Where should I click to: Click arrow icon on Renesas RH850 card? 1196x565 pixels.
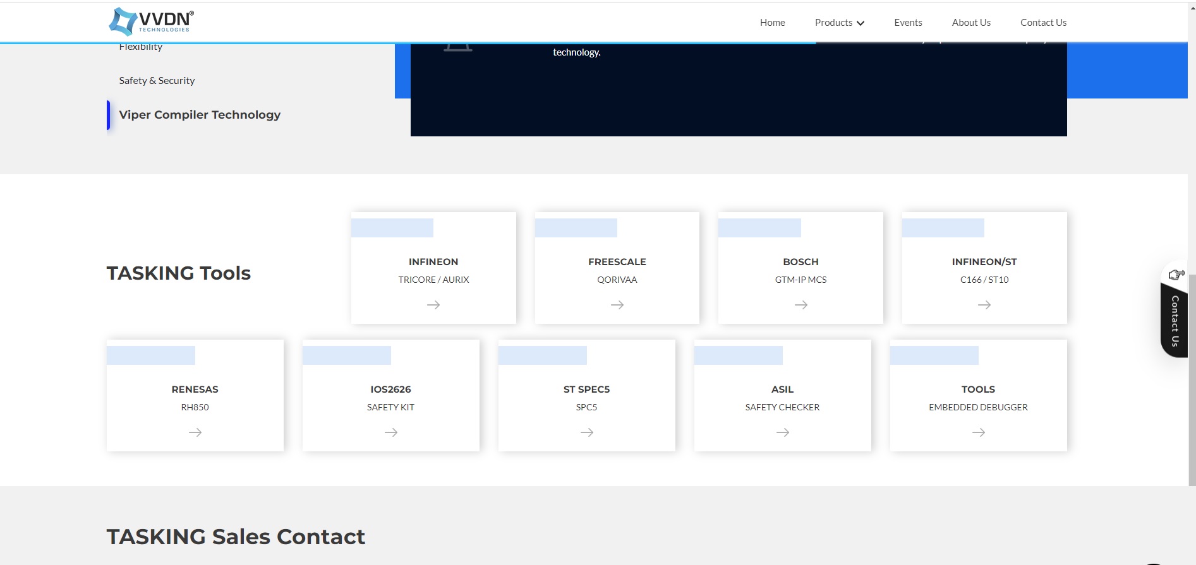(x=195, y=432)
